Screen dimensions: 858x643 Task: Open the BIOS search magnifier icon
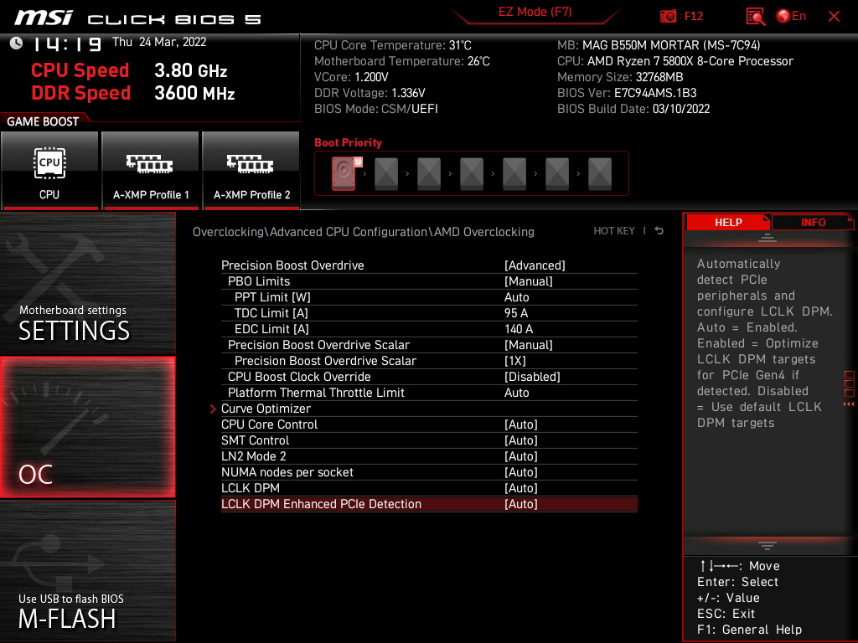(755, 17)
